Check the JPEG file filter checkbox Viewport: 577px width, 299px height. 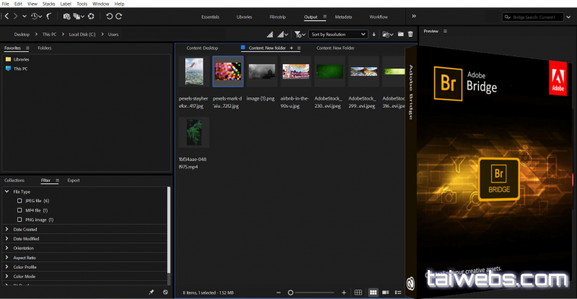[x=19, y=201]
